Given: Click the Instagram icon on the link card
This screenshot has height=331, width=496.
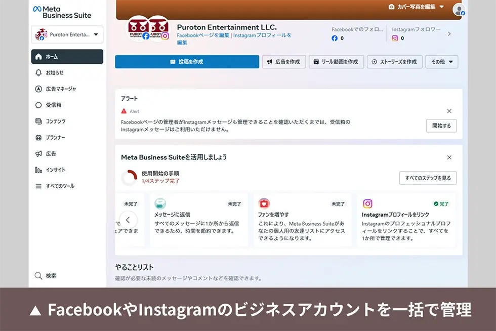Looking at the screenshot, I should [367, 203].
